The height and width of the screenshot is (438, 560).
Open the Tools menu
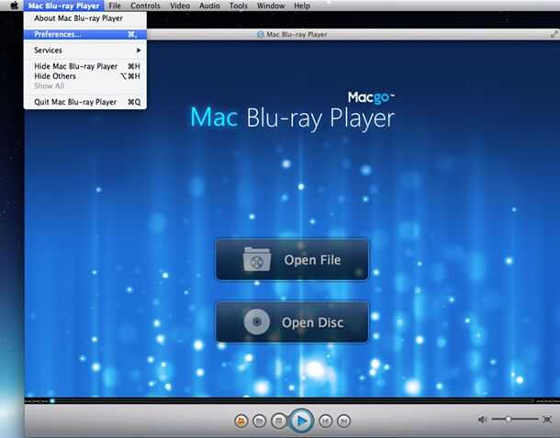[238, 6]
